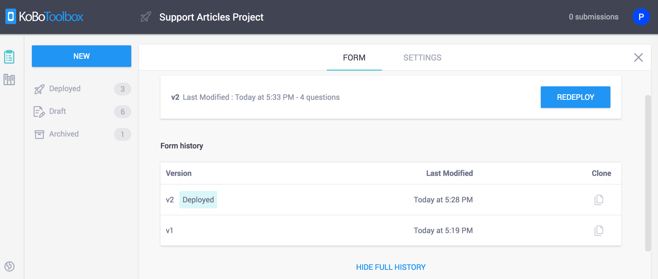Viewport: 658px width, 279px height.
Task: Click the rocket icon beside project title
Action: pyautogui.click(x=146, y=17)
